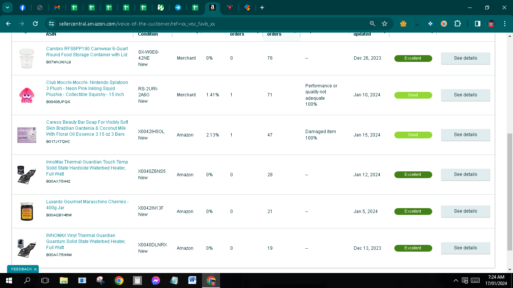Viewport: 513px width, 288px height.
Task: Switch to the Telegram tab
Action: click(x=178, y=7)
